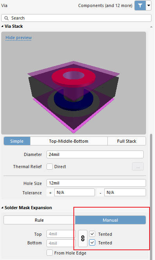Toggle the Bottom Tented checkbox
Screen dimensions: 155x260
[x=92, y=242]
